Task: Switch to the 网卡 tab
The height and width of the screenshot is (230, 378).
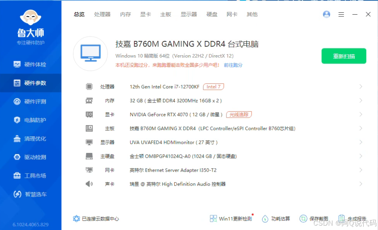Action: 232,14
